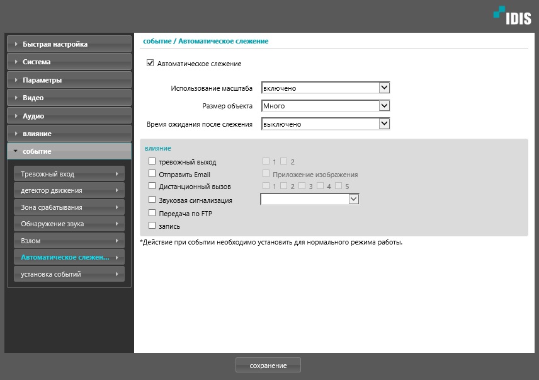Open the установка событий submenu
Image resolution: width=539 pixels, height=380 pixels.
[x=69, y=274]
